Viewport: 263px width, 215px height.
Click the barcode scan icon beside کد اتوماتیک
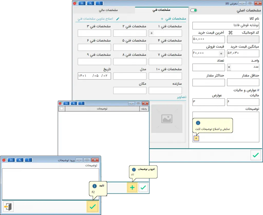point(230,33)
